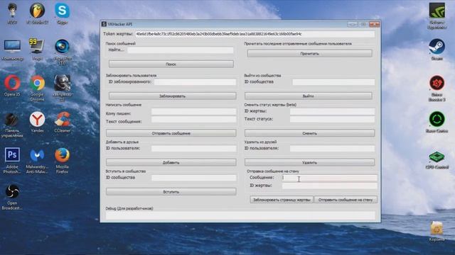The width and height of the screenshot is (455, 255).
Task: Focus the ID заблокированного field
Action: 195,82
